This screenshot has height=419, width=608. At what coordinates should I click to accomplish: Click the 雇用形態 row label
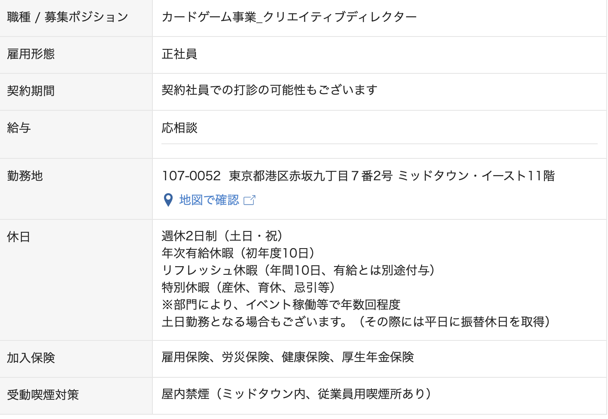31,54
